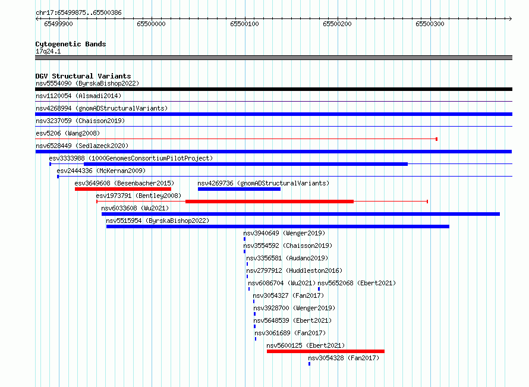Select the blue nsv4268994 variant bar
Viewport: 529px width, 387px height.
(273, 114)
